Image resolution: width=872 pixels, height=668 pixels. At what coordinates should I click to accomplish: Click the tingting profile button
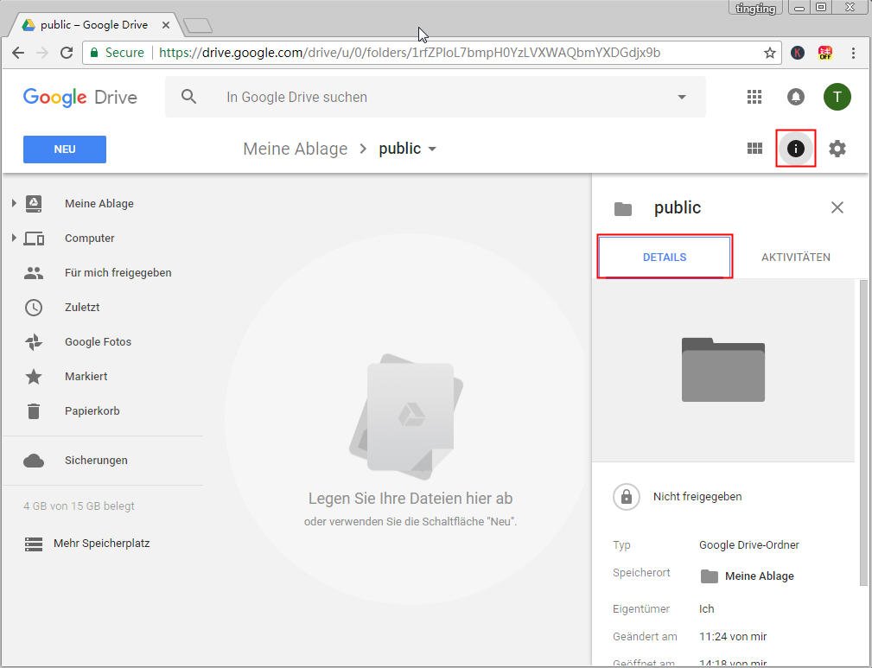tap(755, 8)
